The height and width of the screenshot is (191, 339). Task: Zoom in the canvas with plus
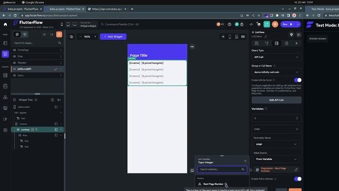[95, 37]
